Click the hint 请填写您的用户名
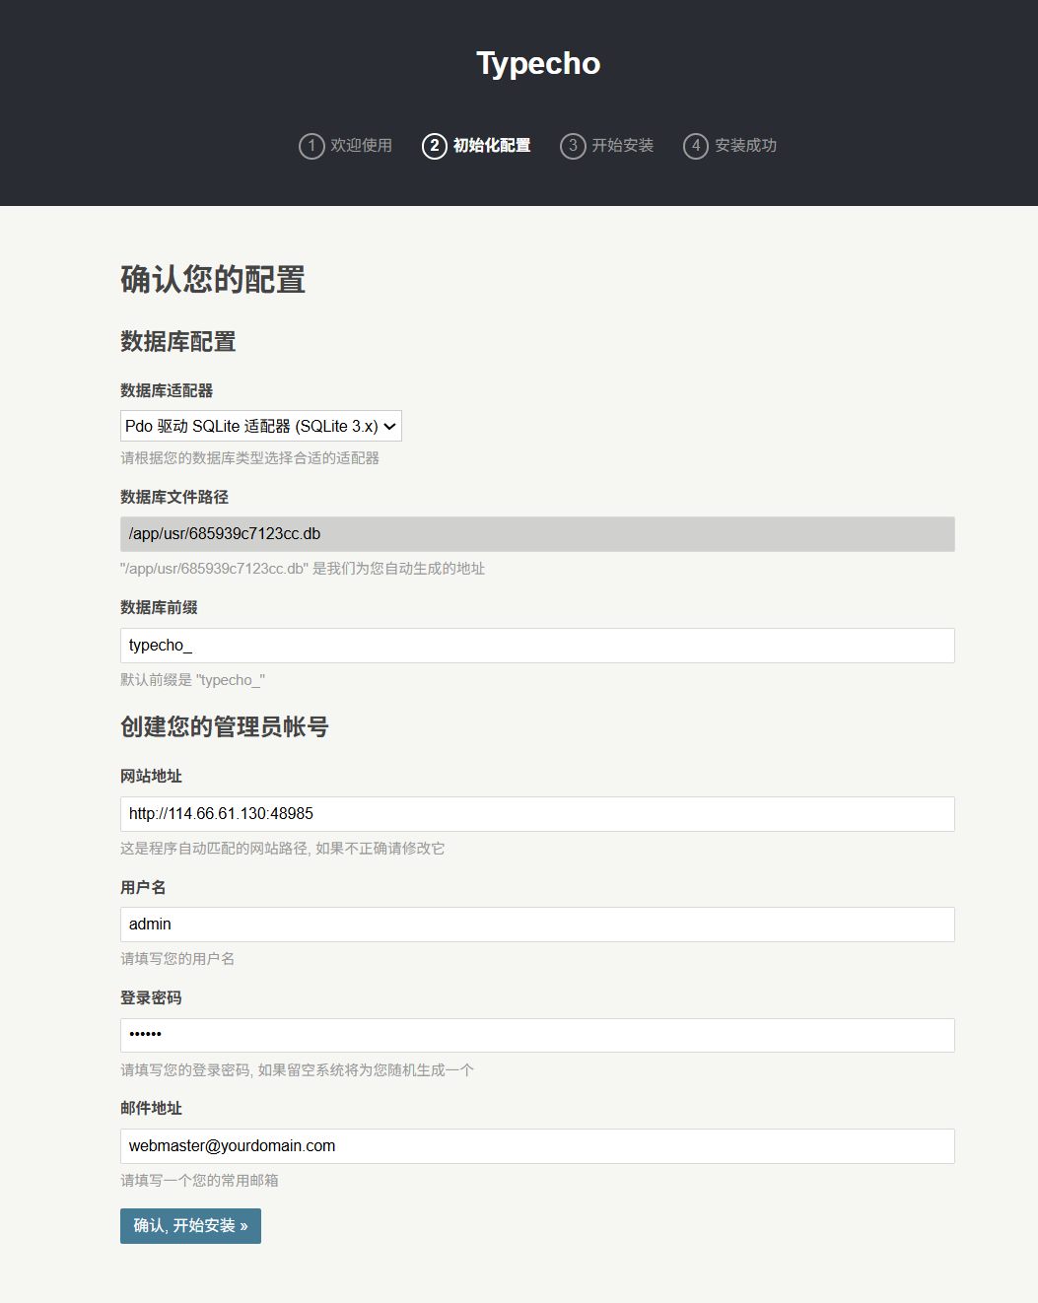Image resolution: width=1038 pixels, height=1303 pixels. [177, 959]
